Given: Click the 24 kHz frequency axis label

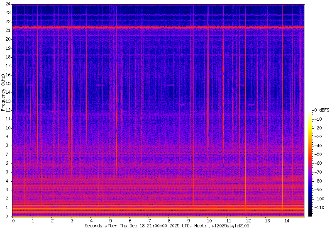Looking at the screenshot, I should (8, 5).
